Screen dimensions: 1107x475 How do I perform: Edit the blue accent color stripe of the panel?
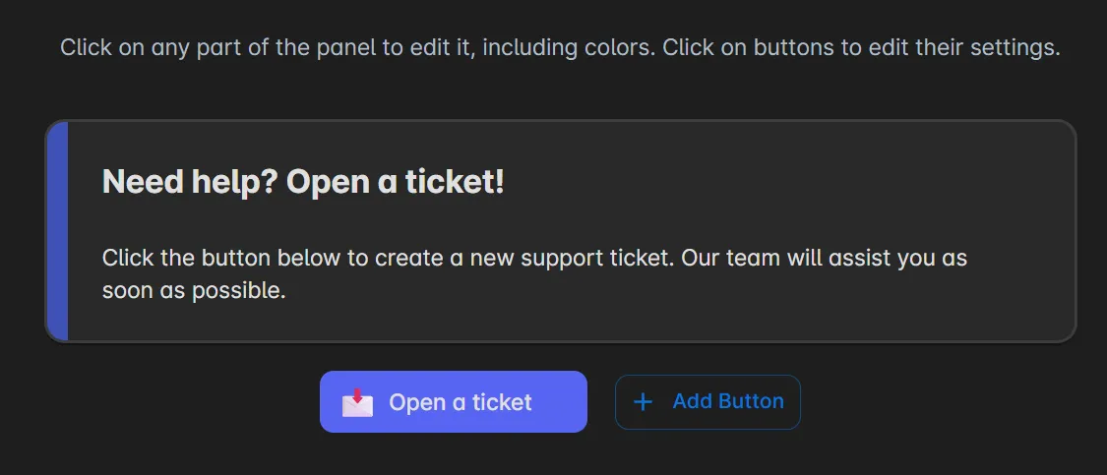pyautogui.click(x=57, y=231)
